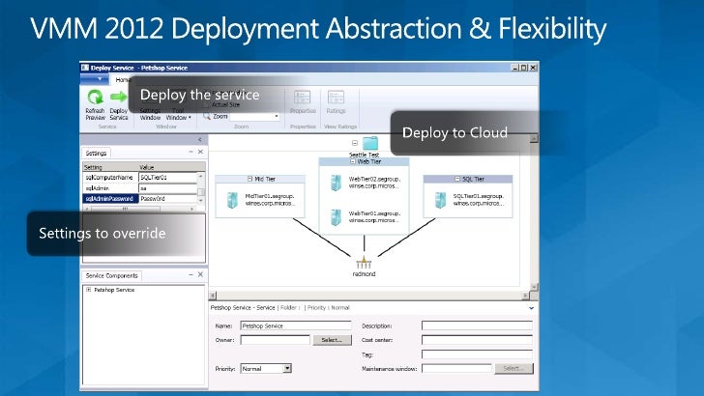Image resolution: width=704 pixels, height=396 pixels.
Task: Collapse the Web Tier box
Action: click(x=353, y=161)
